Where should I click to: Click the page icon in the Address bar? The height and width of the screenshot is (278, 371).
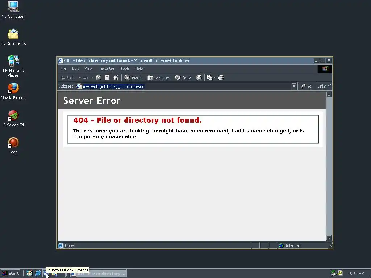point(79,86)
